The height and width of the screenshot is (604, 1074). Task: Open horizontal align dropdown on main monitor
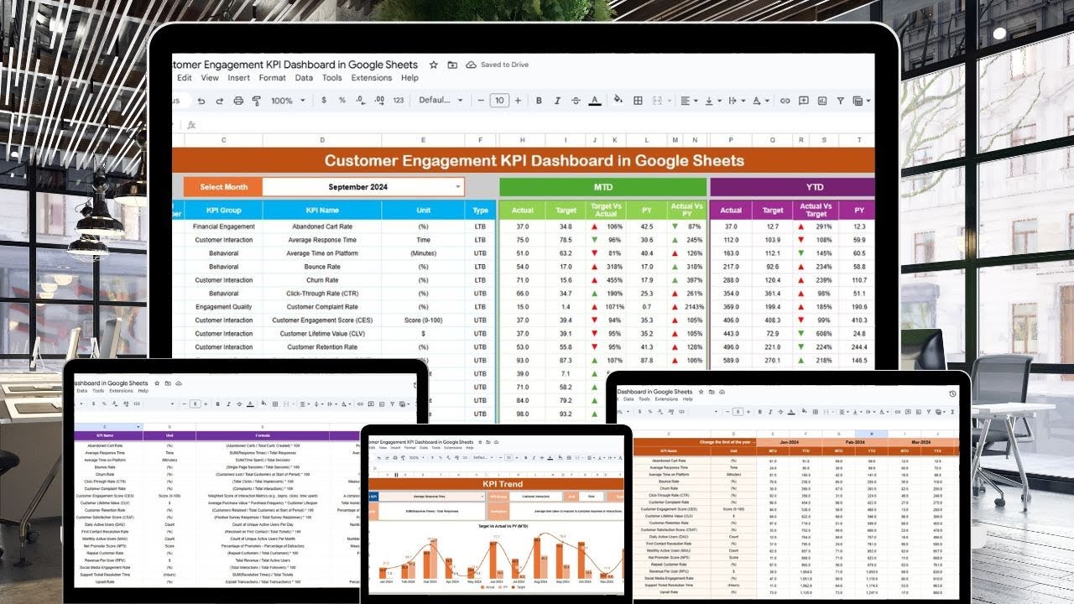690,101
